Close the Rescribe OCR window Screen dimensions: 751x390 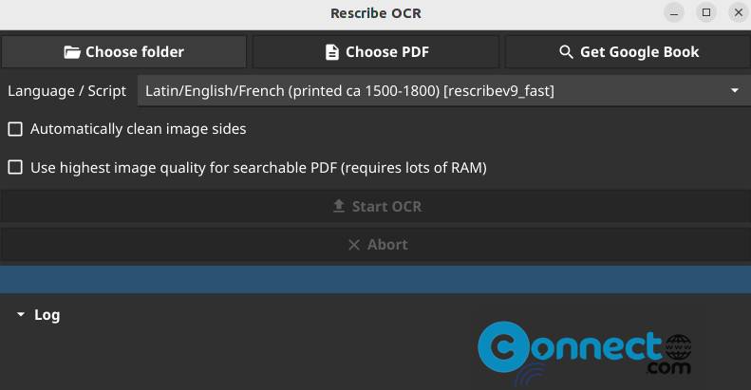pyautogui.click(x=738, y=13)
